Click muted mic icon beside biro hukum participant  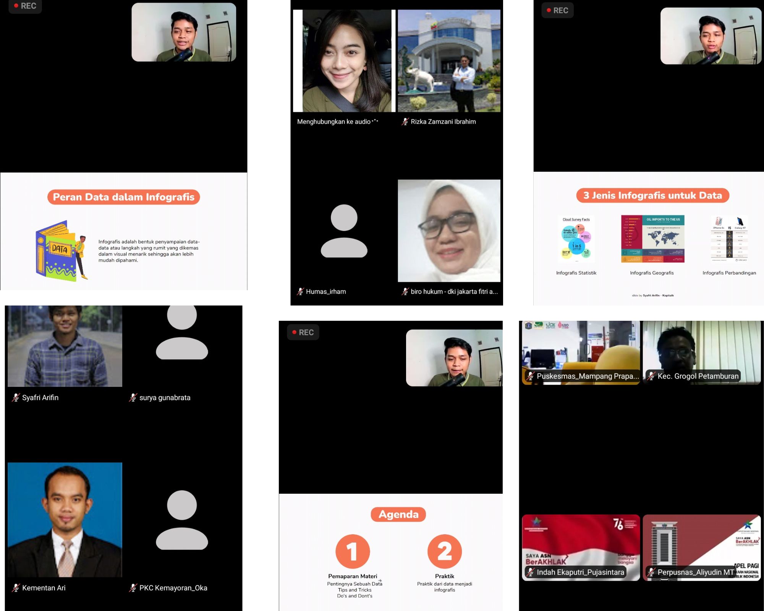[x=405, y=292]
